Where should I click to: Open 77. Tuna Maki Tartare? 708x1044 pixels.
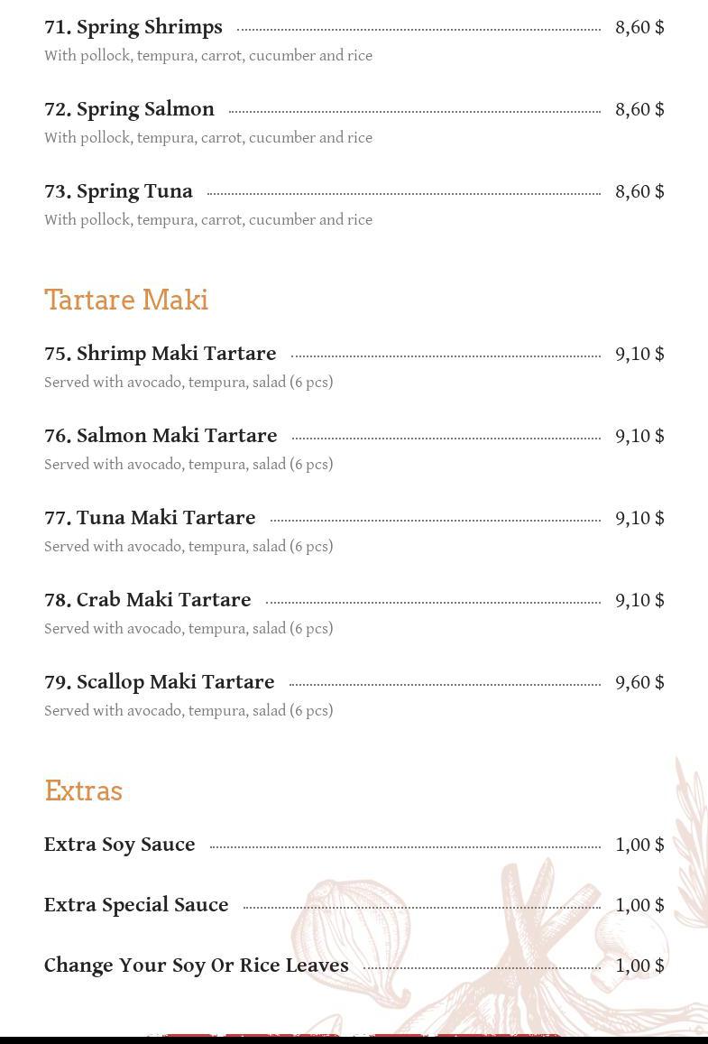pos(150,518)
